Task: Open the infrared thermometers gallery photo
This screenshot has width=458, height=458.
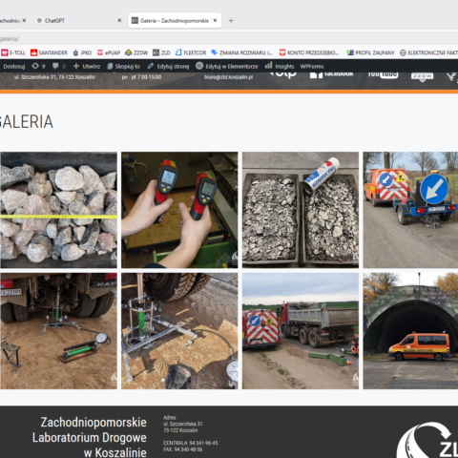Action: pos(179,210)
